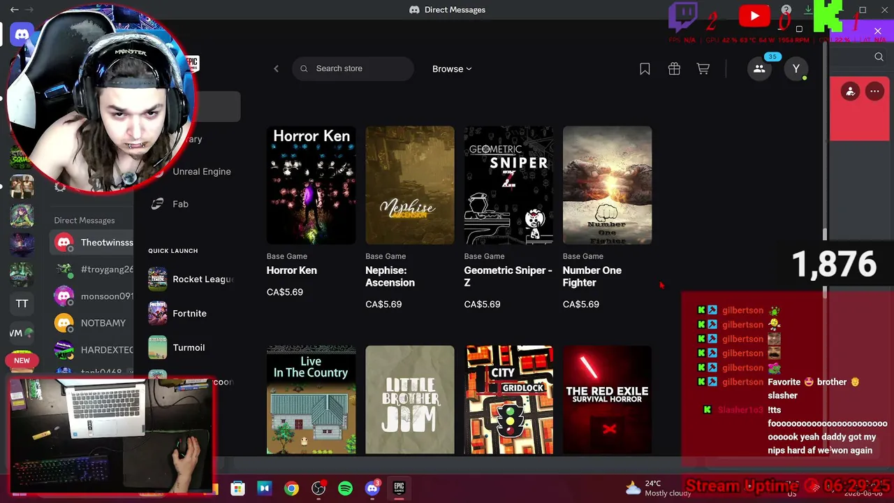Click the Rocket League game icon

pos(157,279)
